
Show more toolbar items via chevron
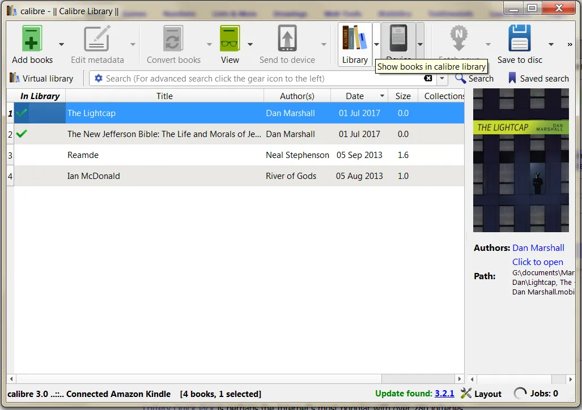(570, 44)
